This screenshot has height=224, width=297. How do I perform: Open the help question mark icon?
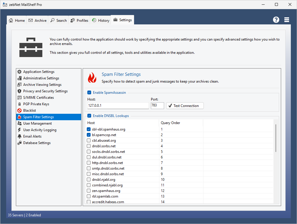276,20
